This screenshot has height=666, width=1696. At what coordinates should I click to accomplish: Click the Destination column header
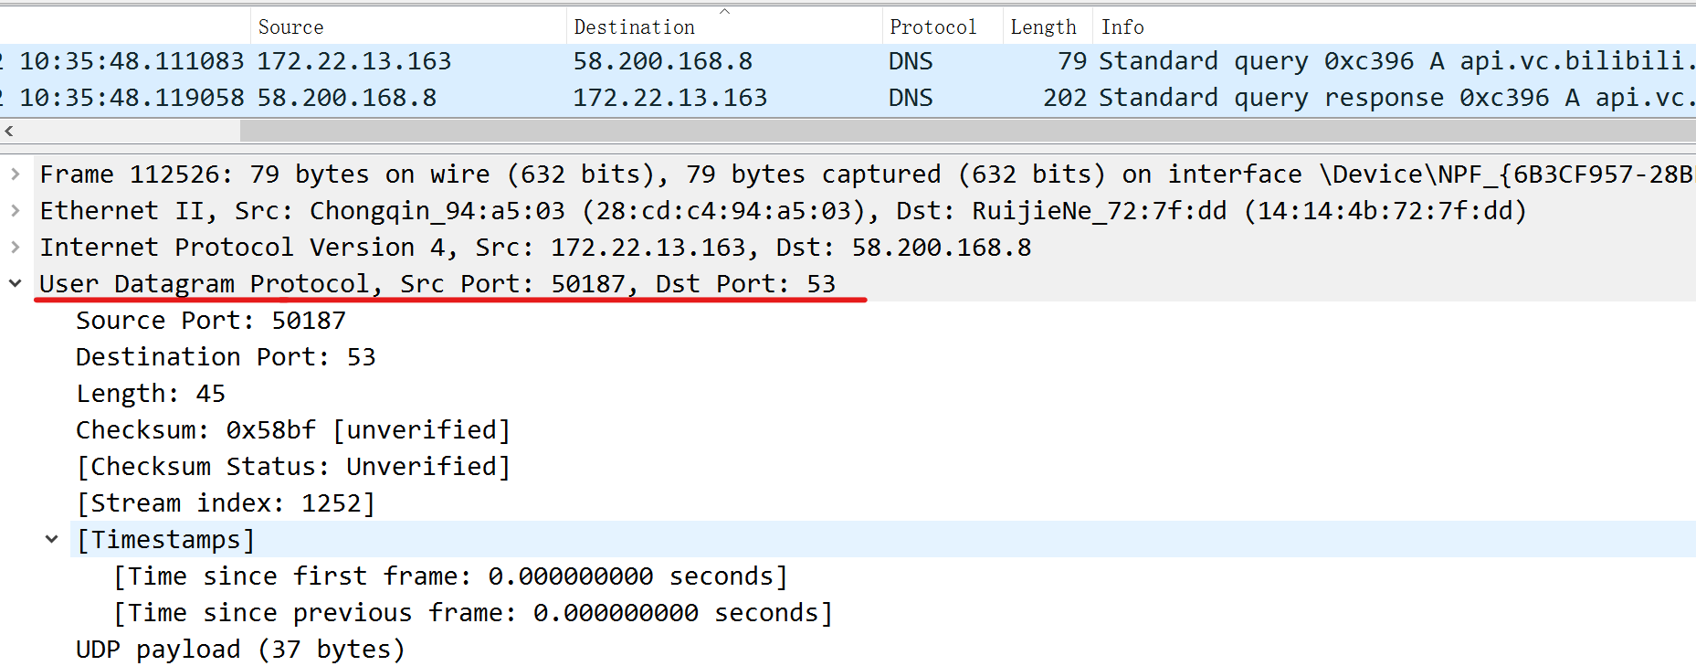point(634,26)
